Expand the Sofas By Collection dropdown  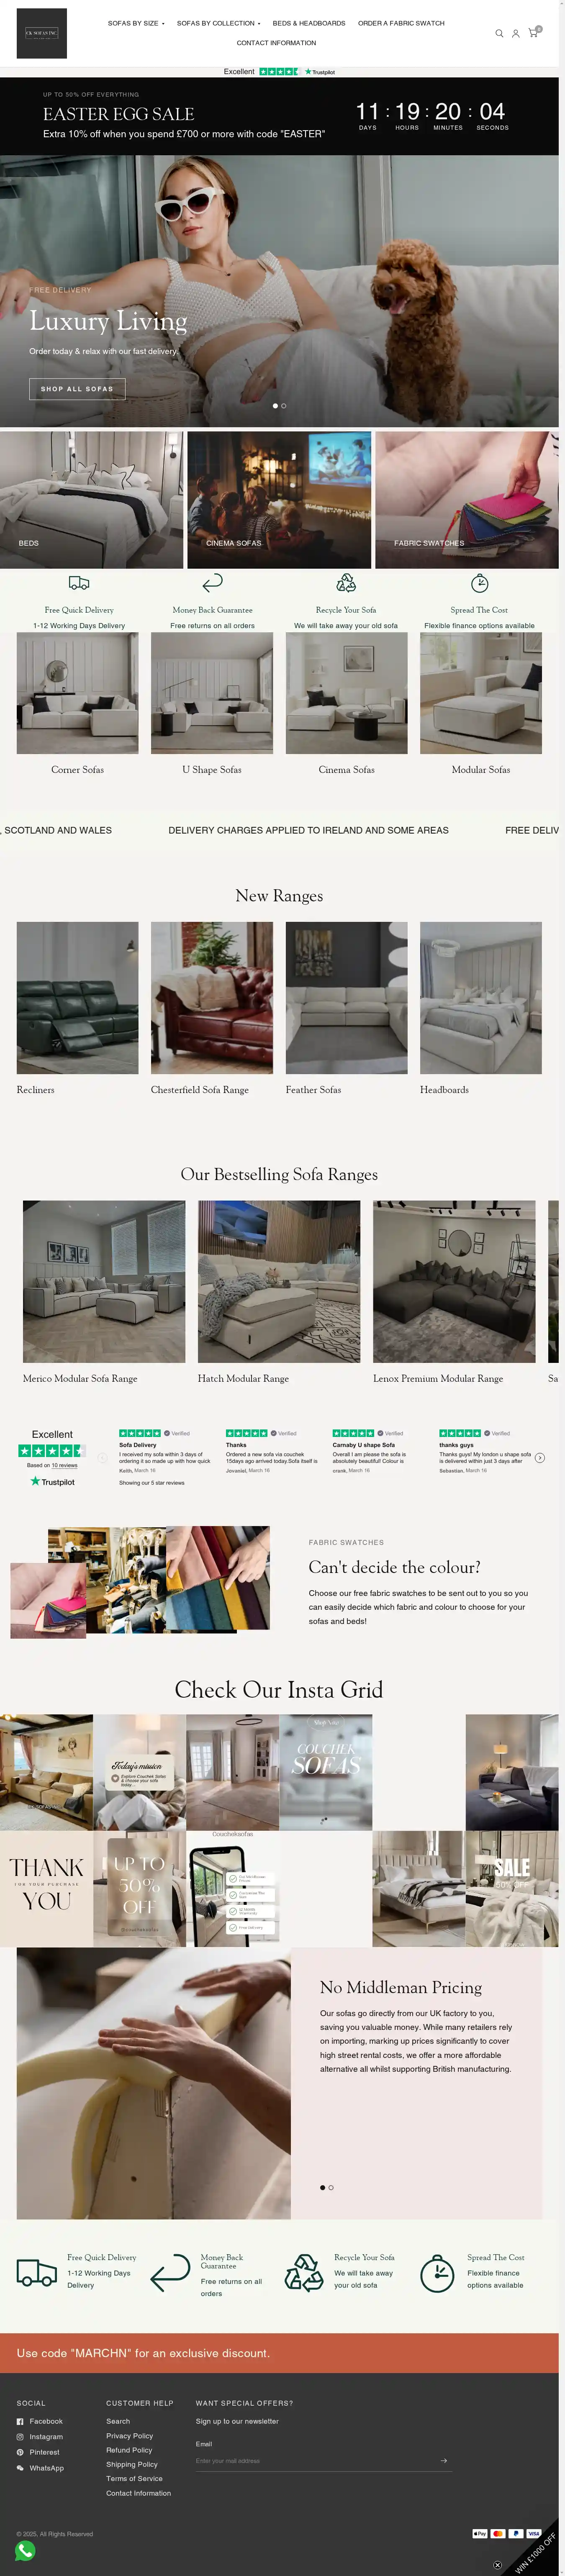click(x=218, y=23)
